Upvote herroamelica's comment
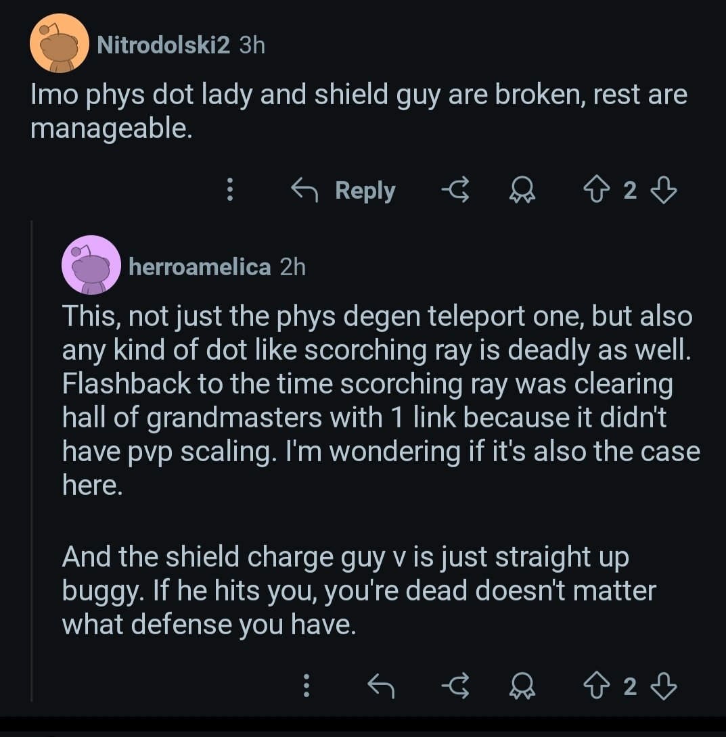Viewport: 726px width, 737px height. click(596, 686)
